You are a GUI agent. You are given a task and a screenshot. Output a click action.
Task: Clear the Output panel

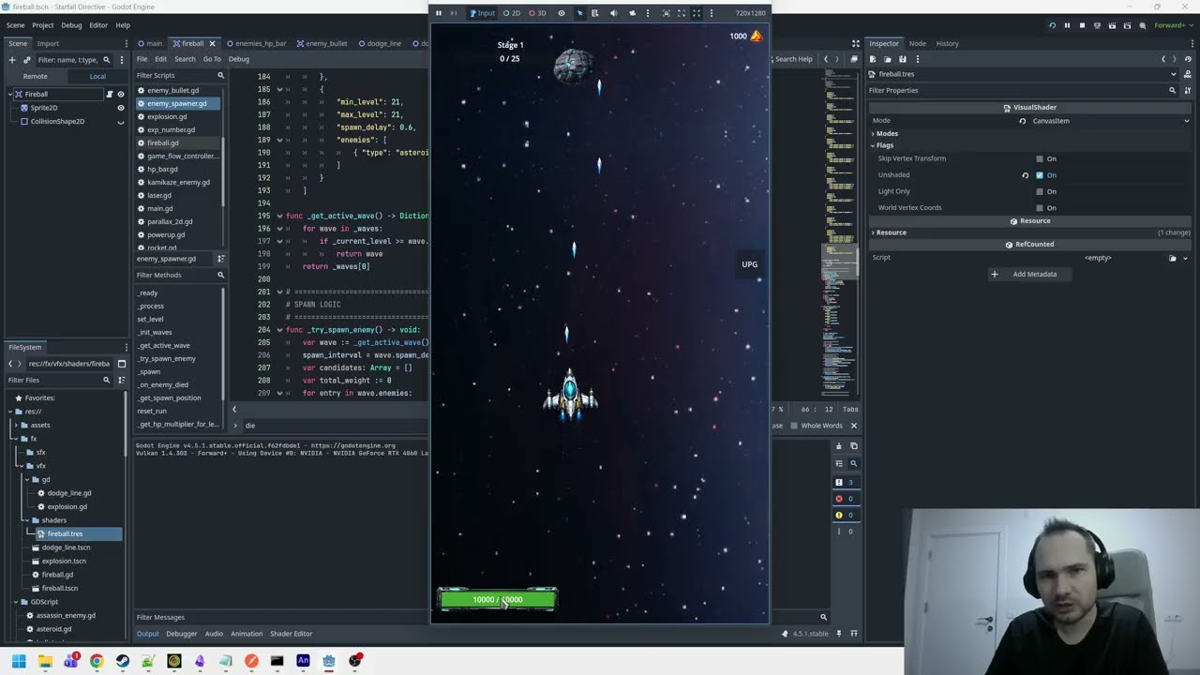tap(839, 446)
